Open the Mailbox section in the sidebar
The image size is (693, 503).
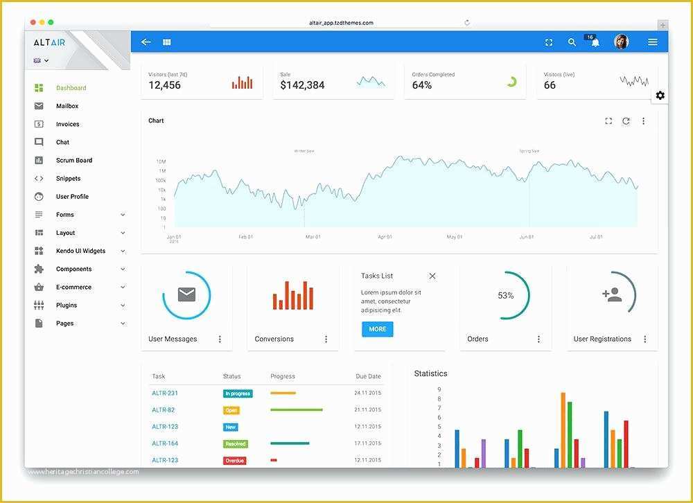(67, 105)
